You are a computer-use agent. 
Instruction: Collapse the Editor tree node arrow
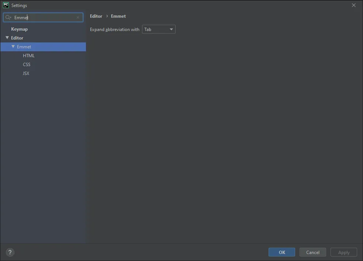click(7, 38)
